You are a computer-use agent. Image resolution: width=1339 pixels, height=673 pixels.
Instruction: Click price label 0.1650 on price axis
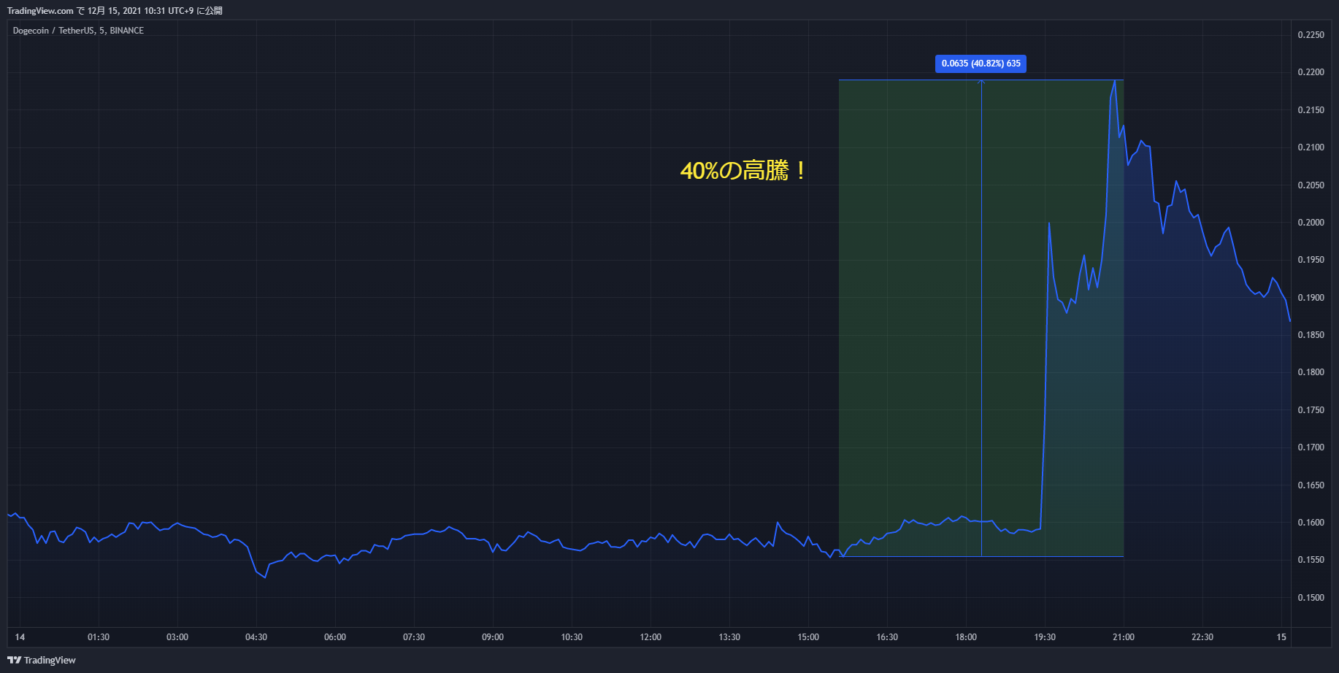pyautogui.click(x=1311, y=485)
